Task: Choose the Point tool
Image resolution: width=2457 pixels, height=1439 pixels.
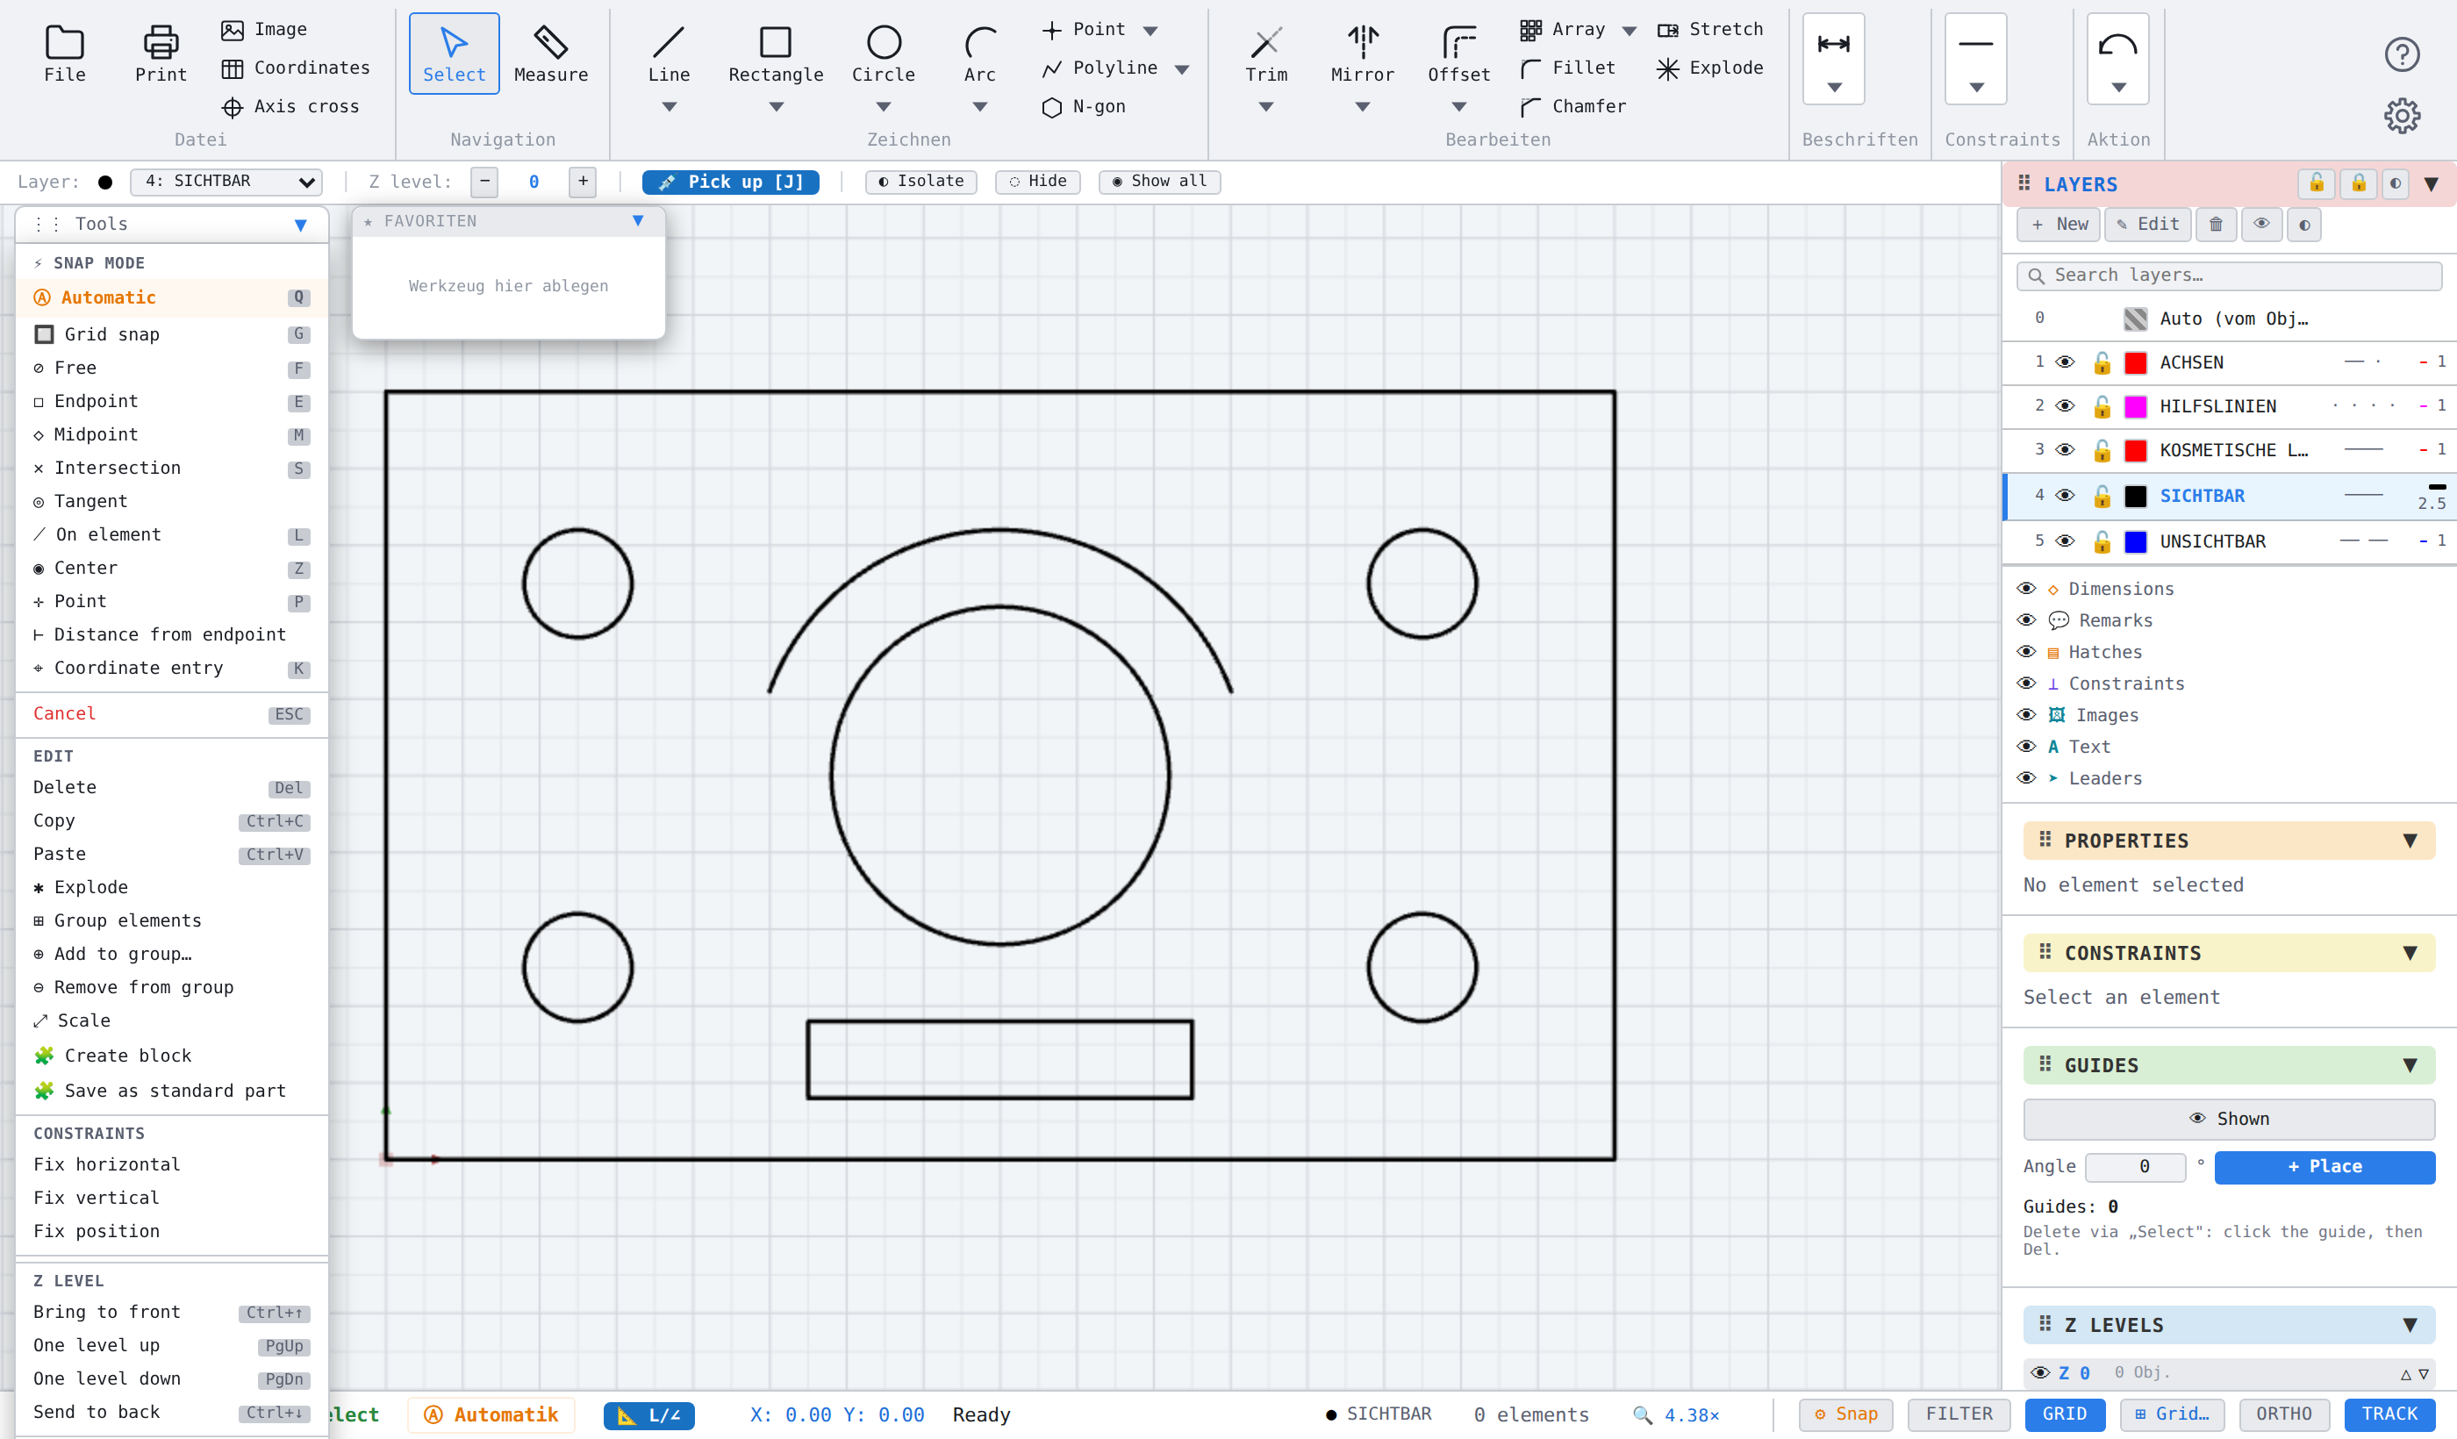Action: (1085, 29)
